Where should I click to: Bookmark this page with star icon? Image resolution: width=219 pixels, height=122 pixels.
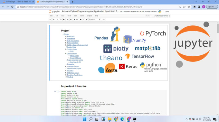click(189, 7)
